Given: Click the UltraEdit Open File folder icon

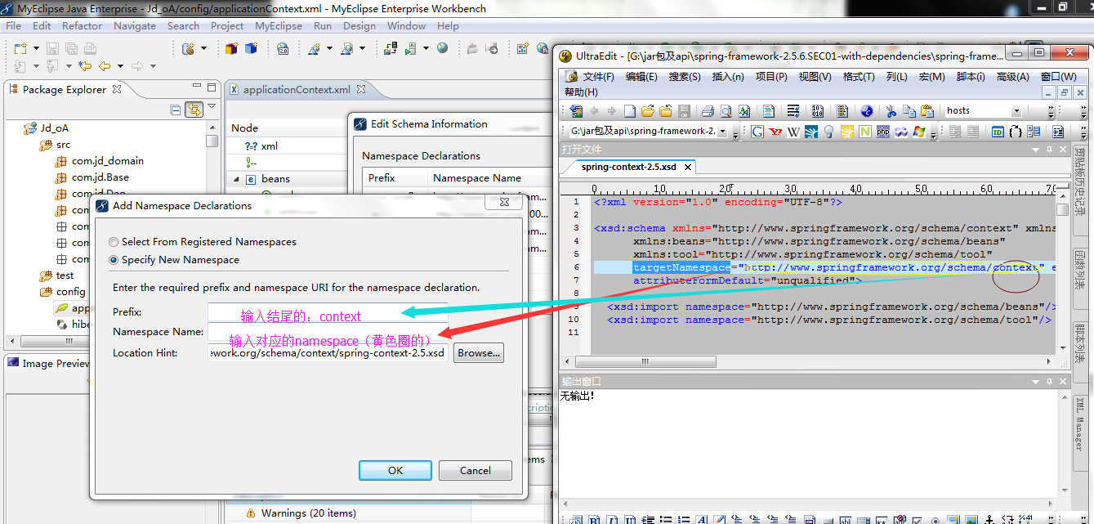Looking at the screenshot, I should coord(648,111).
